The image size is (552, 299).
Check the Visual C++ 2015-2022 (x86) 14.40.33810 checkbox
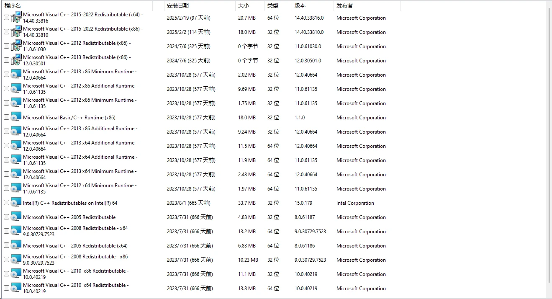[6, 32]
